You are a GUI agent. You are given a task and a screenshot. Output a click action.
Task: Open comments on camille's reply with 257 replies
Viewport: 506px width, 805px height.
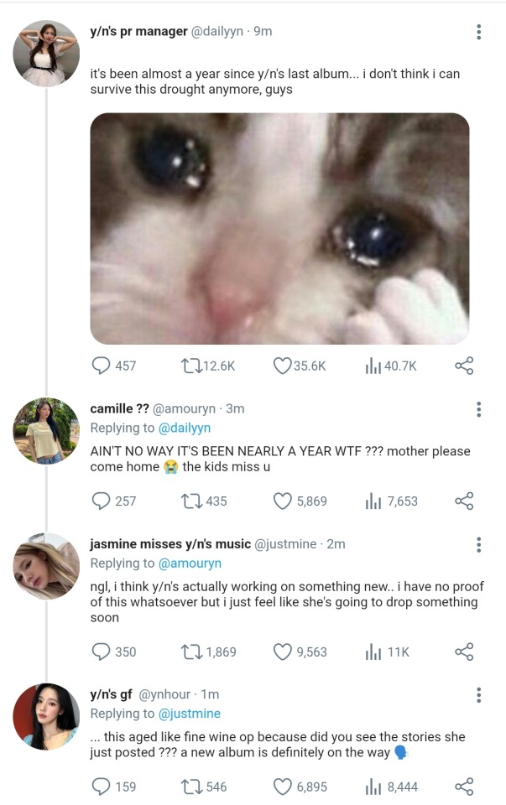pos(100,501)
